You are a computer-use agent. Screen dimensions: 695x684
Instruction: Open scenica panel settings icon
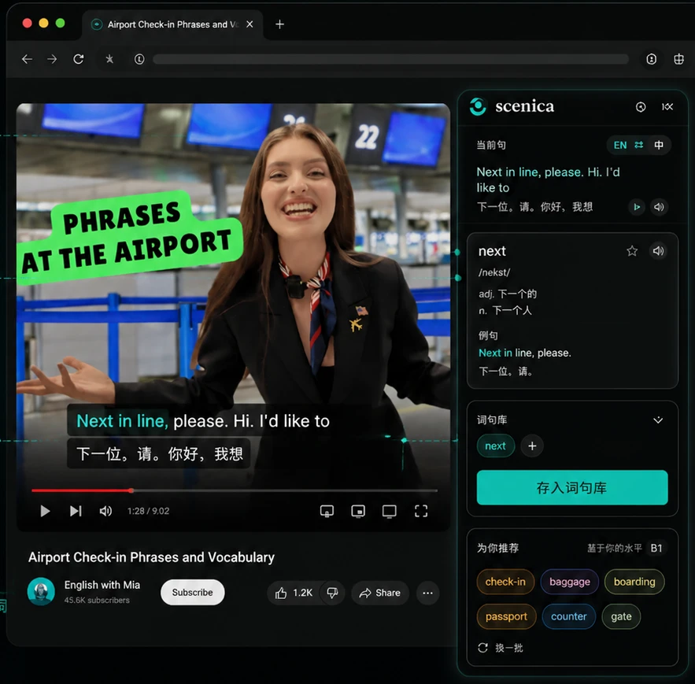[x=641, y=107]
